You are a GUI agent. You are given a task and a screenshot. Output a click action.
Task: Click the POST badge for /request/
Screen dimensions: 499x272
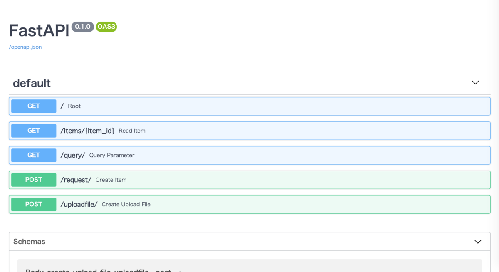tap(34, 180)
